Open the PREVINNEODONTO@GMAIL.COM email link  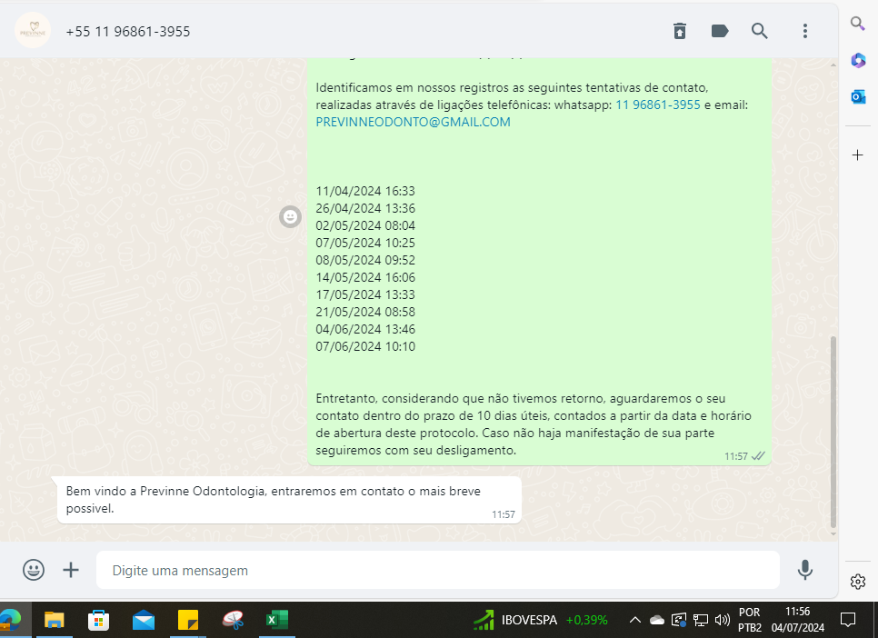point(414,122)
